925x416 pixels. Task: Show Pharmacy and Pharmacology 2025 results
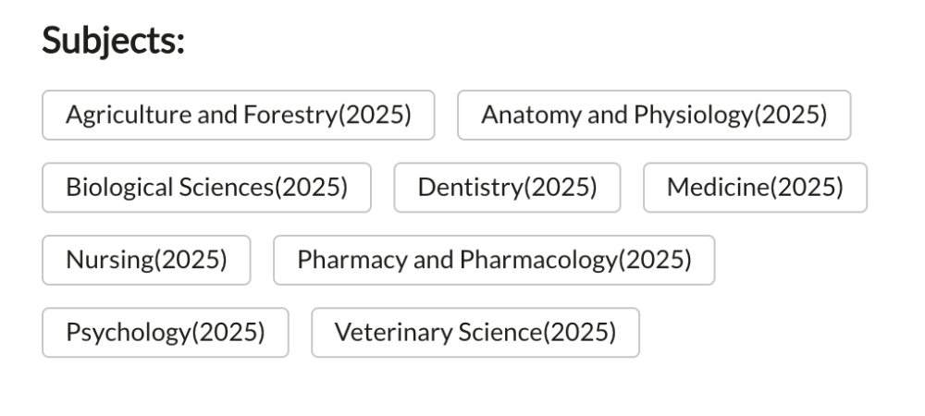[x=494, y=260]
